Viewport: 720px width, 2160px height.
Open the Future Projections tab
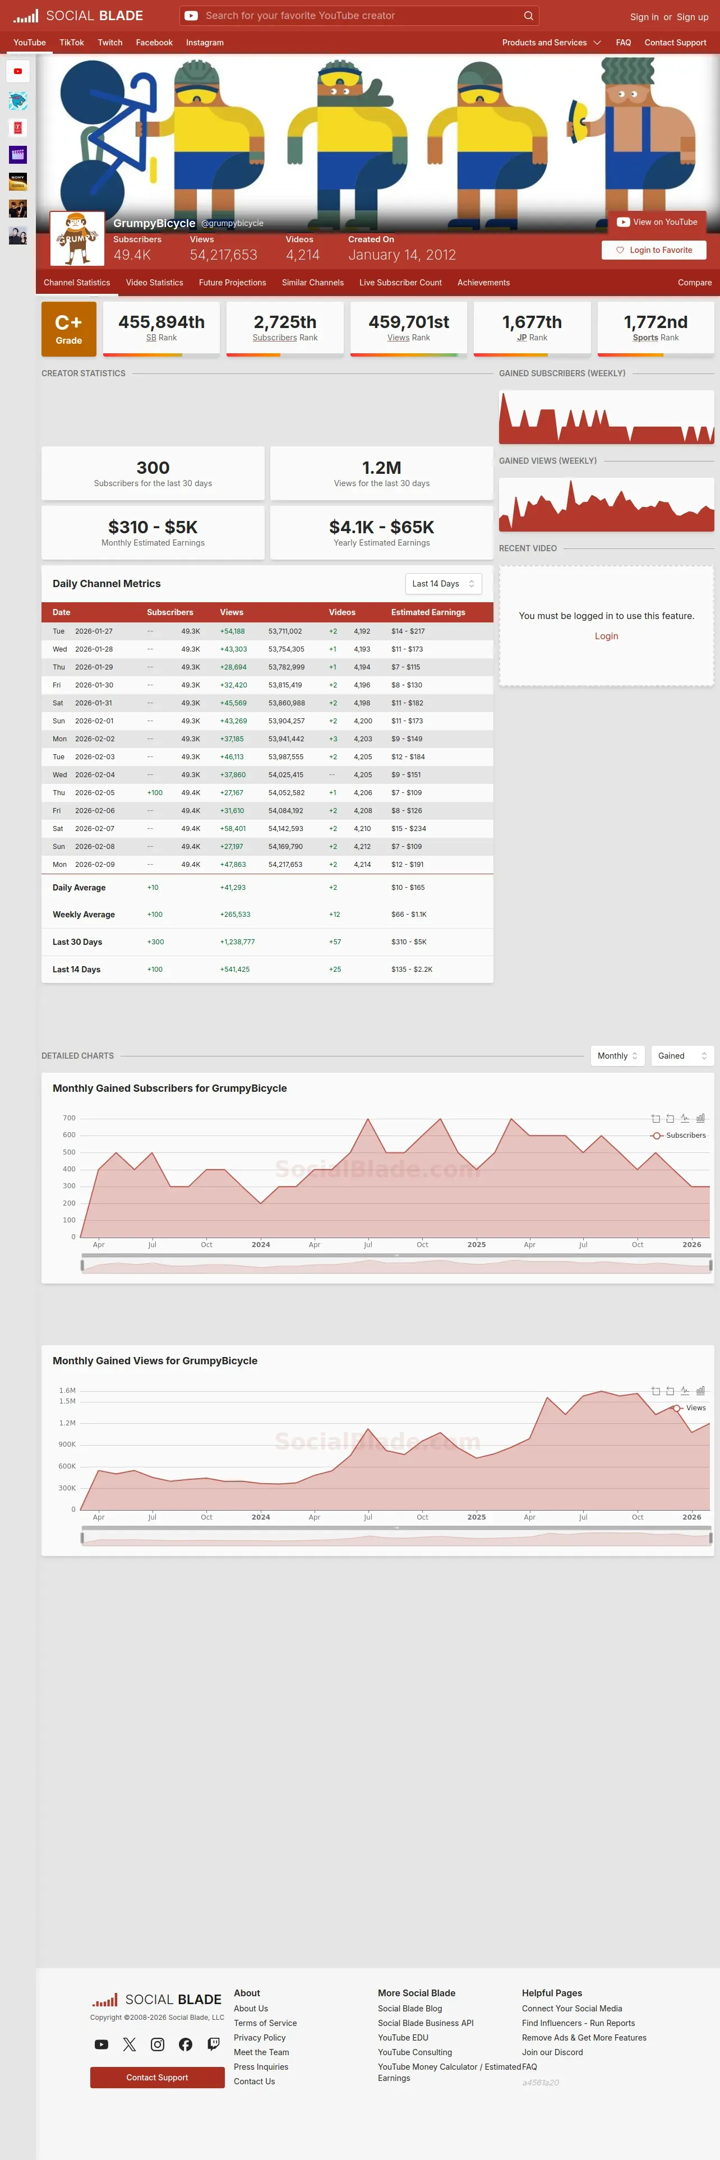(x=232, y=283)
